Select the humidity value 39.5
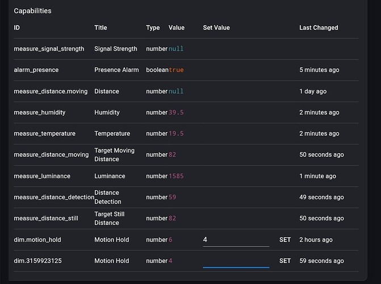Screen dimensions: 381x284 (176, 112)
